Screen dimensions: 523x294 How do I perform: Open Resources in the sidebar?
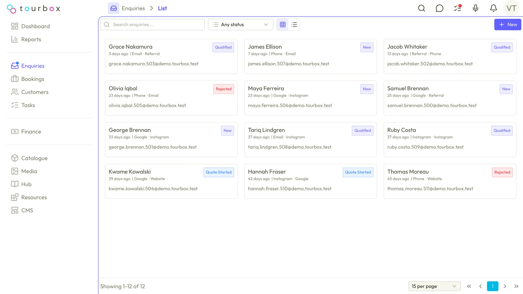tap(29, 197)
